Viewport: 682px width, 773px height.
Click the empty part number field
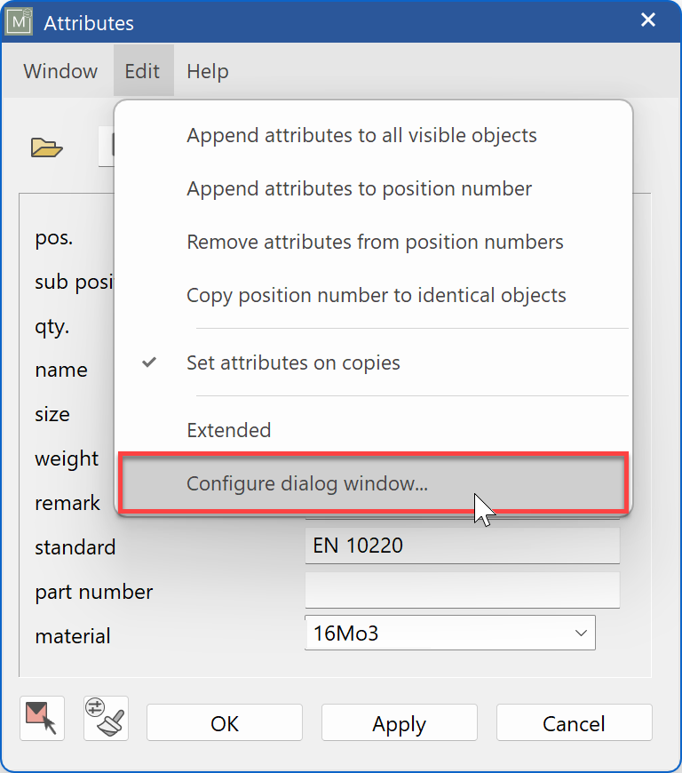pyautogui.click(x=463, y=590)
